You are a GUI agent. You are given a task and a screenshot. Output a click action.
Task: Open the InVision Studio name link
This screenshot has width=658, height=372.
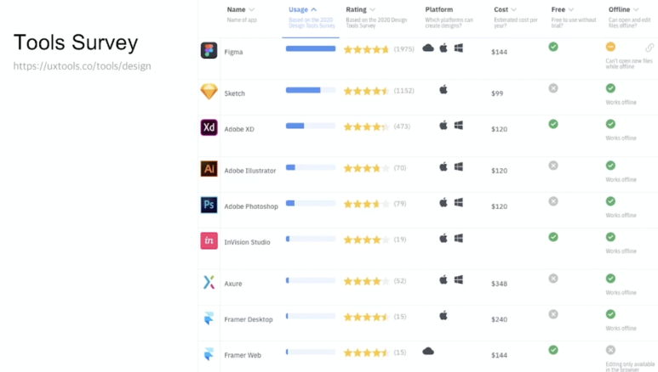247,242
